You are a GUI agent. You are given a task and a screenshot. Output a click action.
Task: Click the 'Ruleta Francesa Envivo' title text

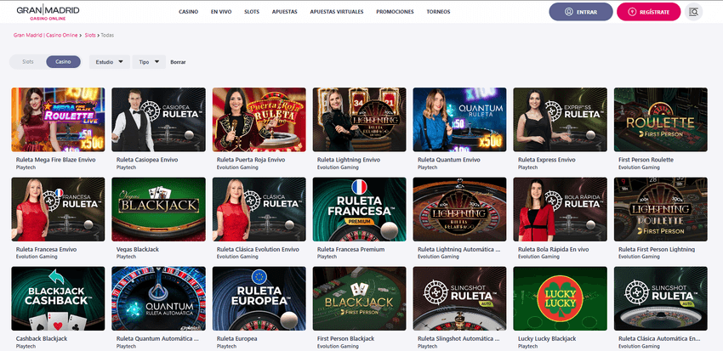[46, 249]
